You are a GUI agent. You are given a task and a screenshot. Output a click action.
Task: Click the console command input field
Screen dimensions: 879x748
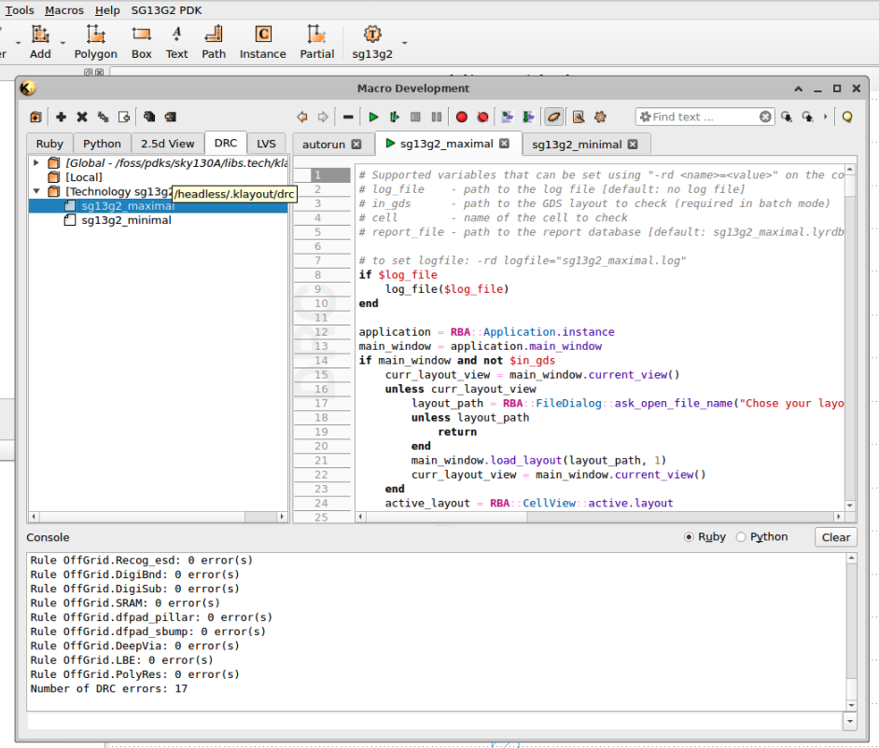coord(435,721)
